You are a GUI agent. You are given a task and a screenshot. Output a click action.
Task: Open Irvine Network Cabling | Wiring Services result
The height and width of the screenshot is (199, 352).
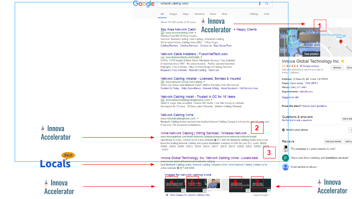click(205, 133)
